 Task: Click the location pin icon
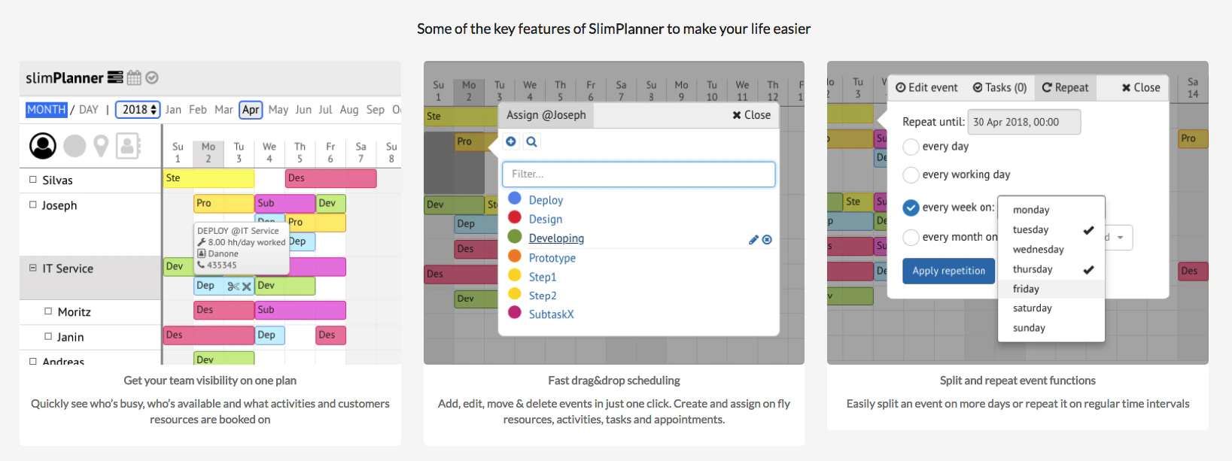(x=101, y=145)
